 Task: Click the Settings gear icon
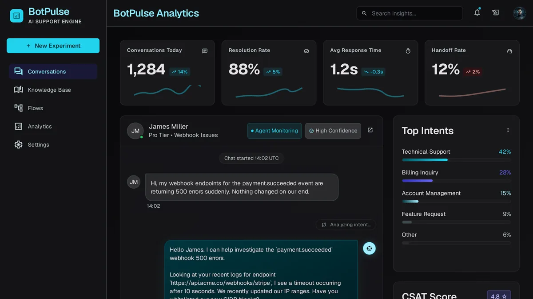click(18, 144)
